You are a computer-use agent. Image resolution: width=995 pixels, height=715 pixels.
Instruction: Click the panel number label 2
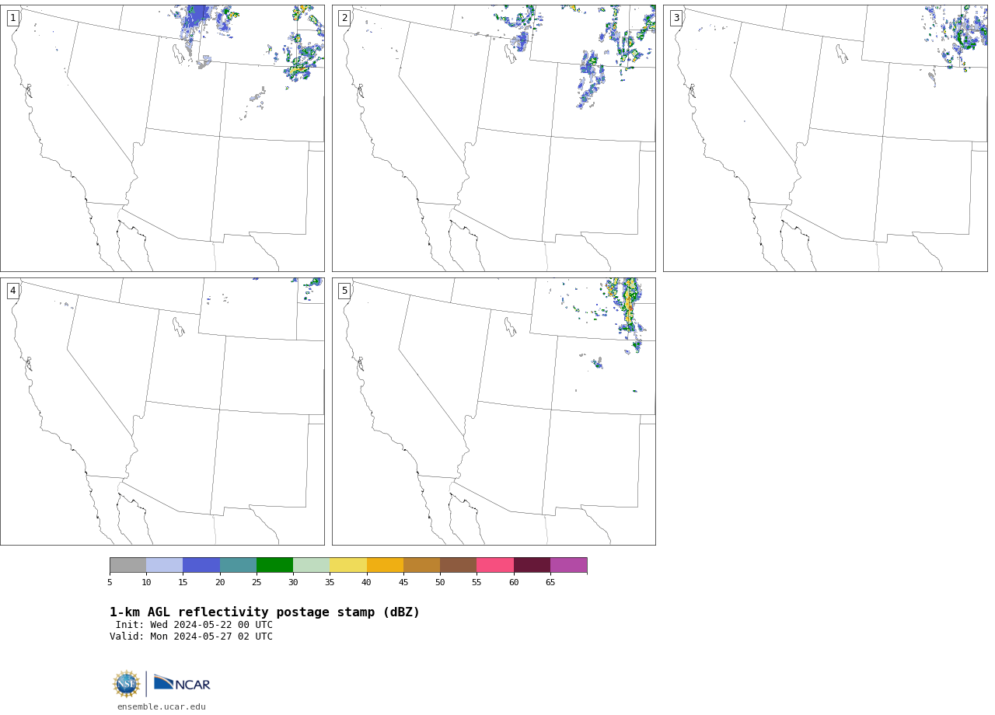click(344, 18)
